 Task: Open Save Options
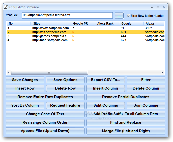[x=65, y=80]
